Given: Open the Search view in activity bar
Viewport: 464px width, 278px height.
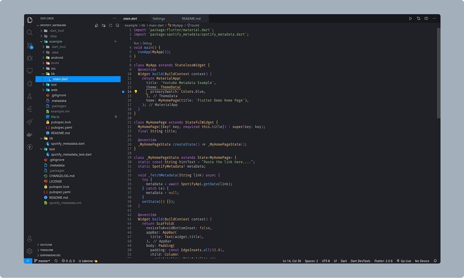Looking at the screenshot, I should 29,32.
